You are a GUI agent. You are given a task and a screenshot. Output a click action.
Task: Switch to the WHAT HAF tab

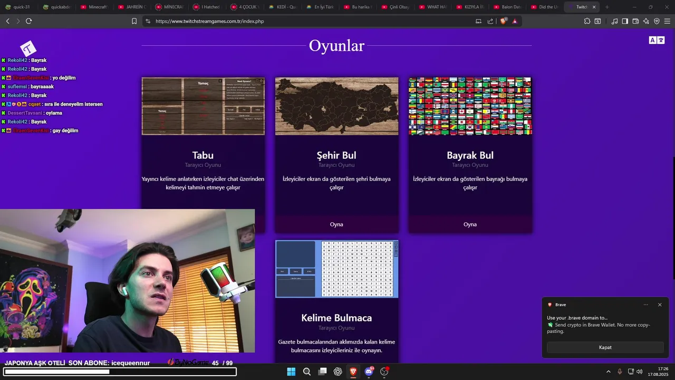[x=432, y=7]
